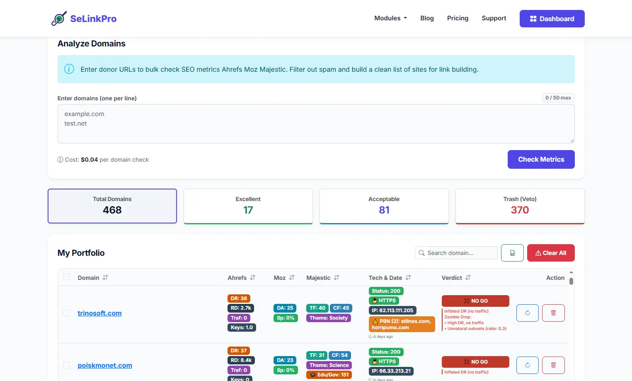632x381 pixels.
Task: Filter by Excellent domains card
Action: [248, 206]
